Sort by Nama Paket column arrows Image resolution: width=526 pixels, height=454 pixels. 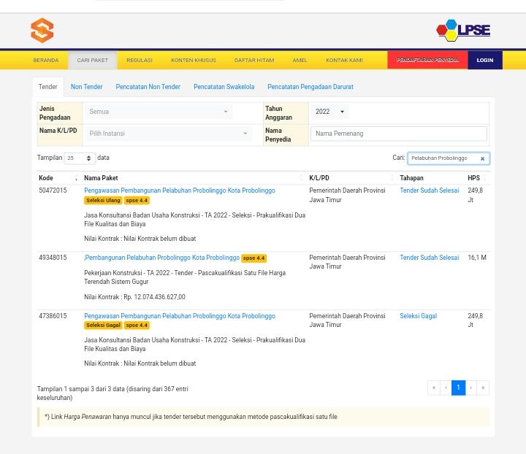coord(301,178)
